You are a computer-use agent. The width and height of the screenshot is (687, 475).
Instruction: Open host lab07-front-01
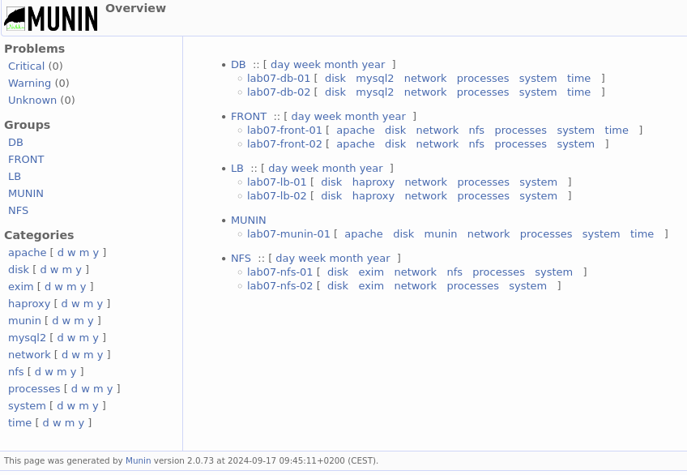click(x=285, y=131)
